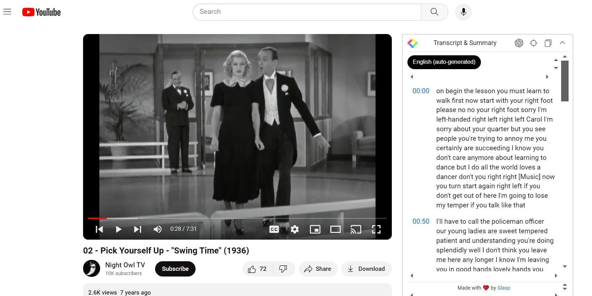Click the left scroll arrow below the language pill
Image resolution: width=592 pixels, height=296 pixels.
412,77
